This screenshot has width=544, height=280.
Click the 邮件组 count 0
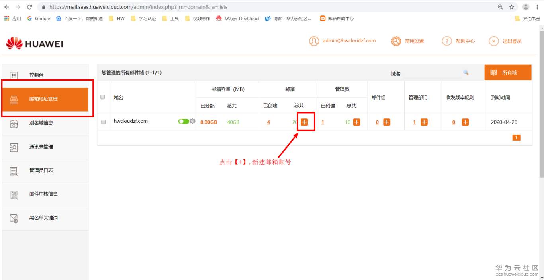coord(377,122)
